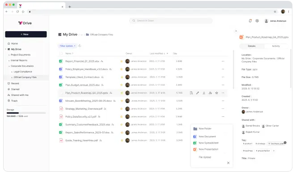
Task: Switch to the Activity tab
Action: [x=276, y=46]
